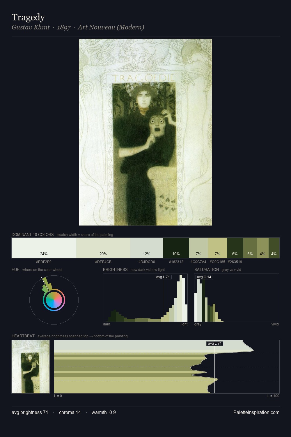Image resolution: width=291 pixels, height=437 pixels.
Task: Click the 'avg L 71' brightness histogram label
Action: tap(163, 277)
